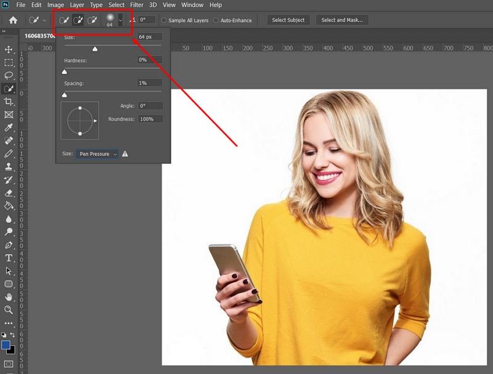The image size is (493, 374).
Task: Select the Rectangle shape tool
Action: pos(9,284)
